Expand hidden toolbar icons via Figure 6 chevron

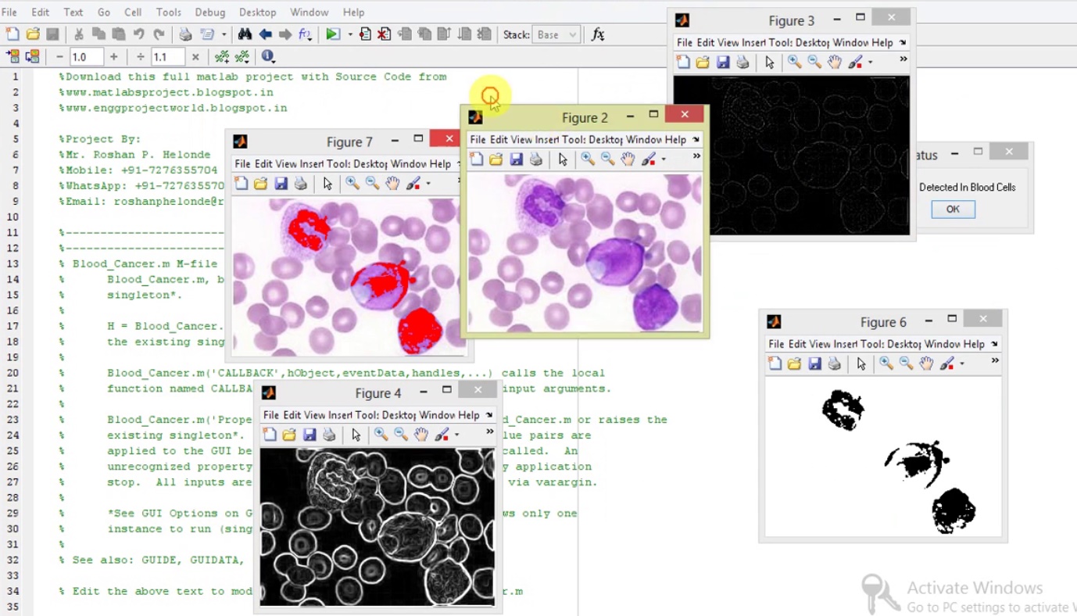click(994, 360)
